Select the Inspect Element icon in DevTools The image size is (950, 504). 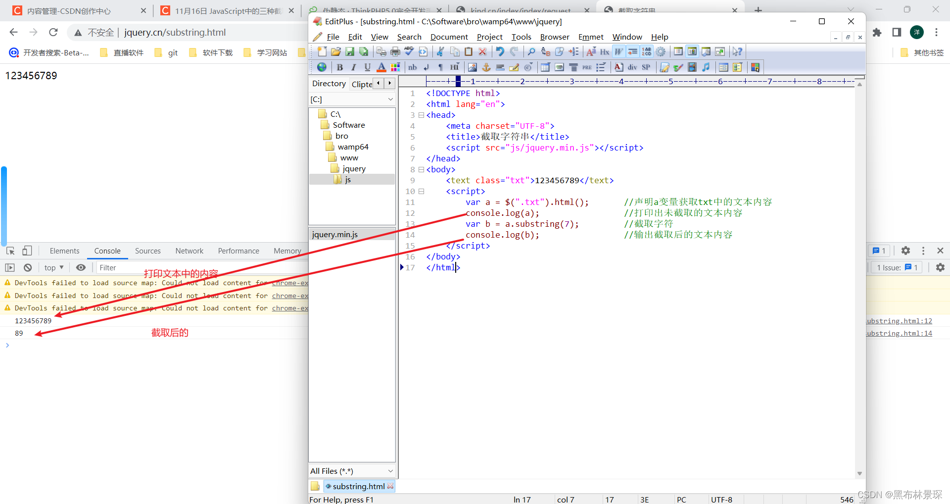tap(10, 251)
